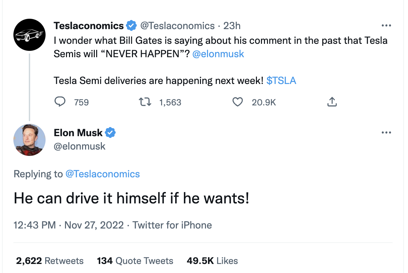Click @Teslaconomics in Replying to line
The image size is (408, 273).
103,174
